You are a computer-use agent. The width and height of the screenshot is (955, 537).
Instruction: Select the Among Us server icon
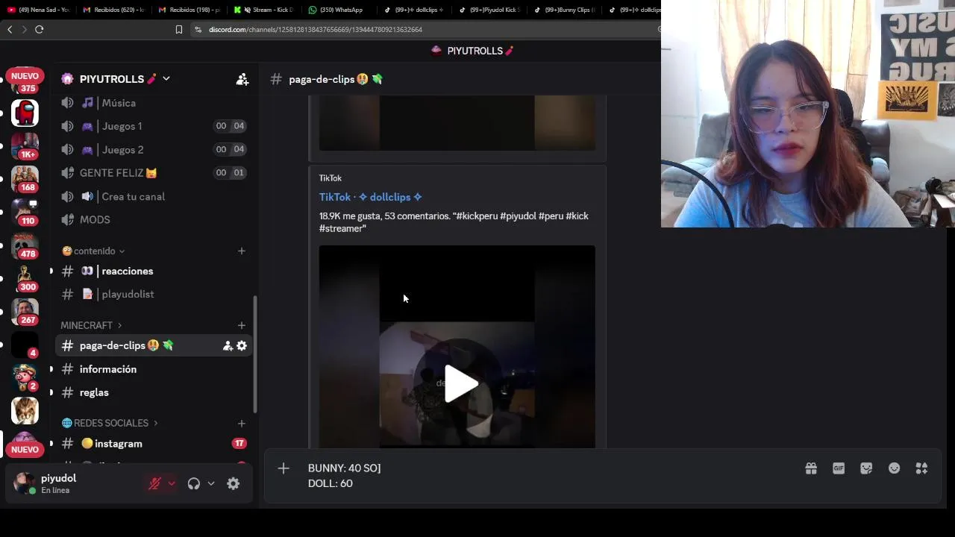coord(25,113)
